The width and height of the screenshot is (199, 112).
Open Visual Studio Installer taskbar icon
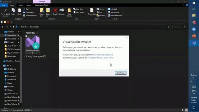[194, 43]
